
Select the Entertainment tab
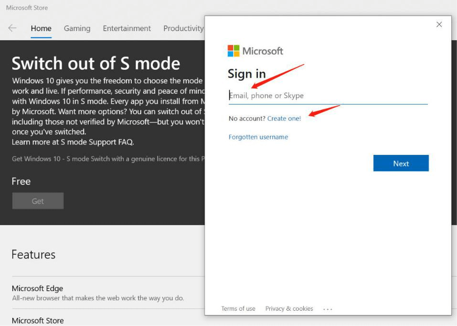127,29
